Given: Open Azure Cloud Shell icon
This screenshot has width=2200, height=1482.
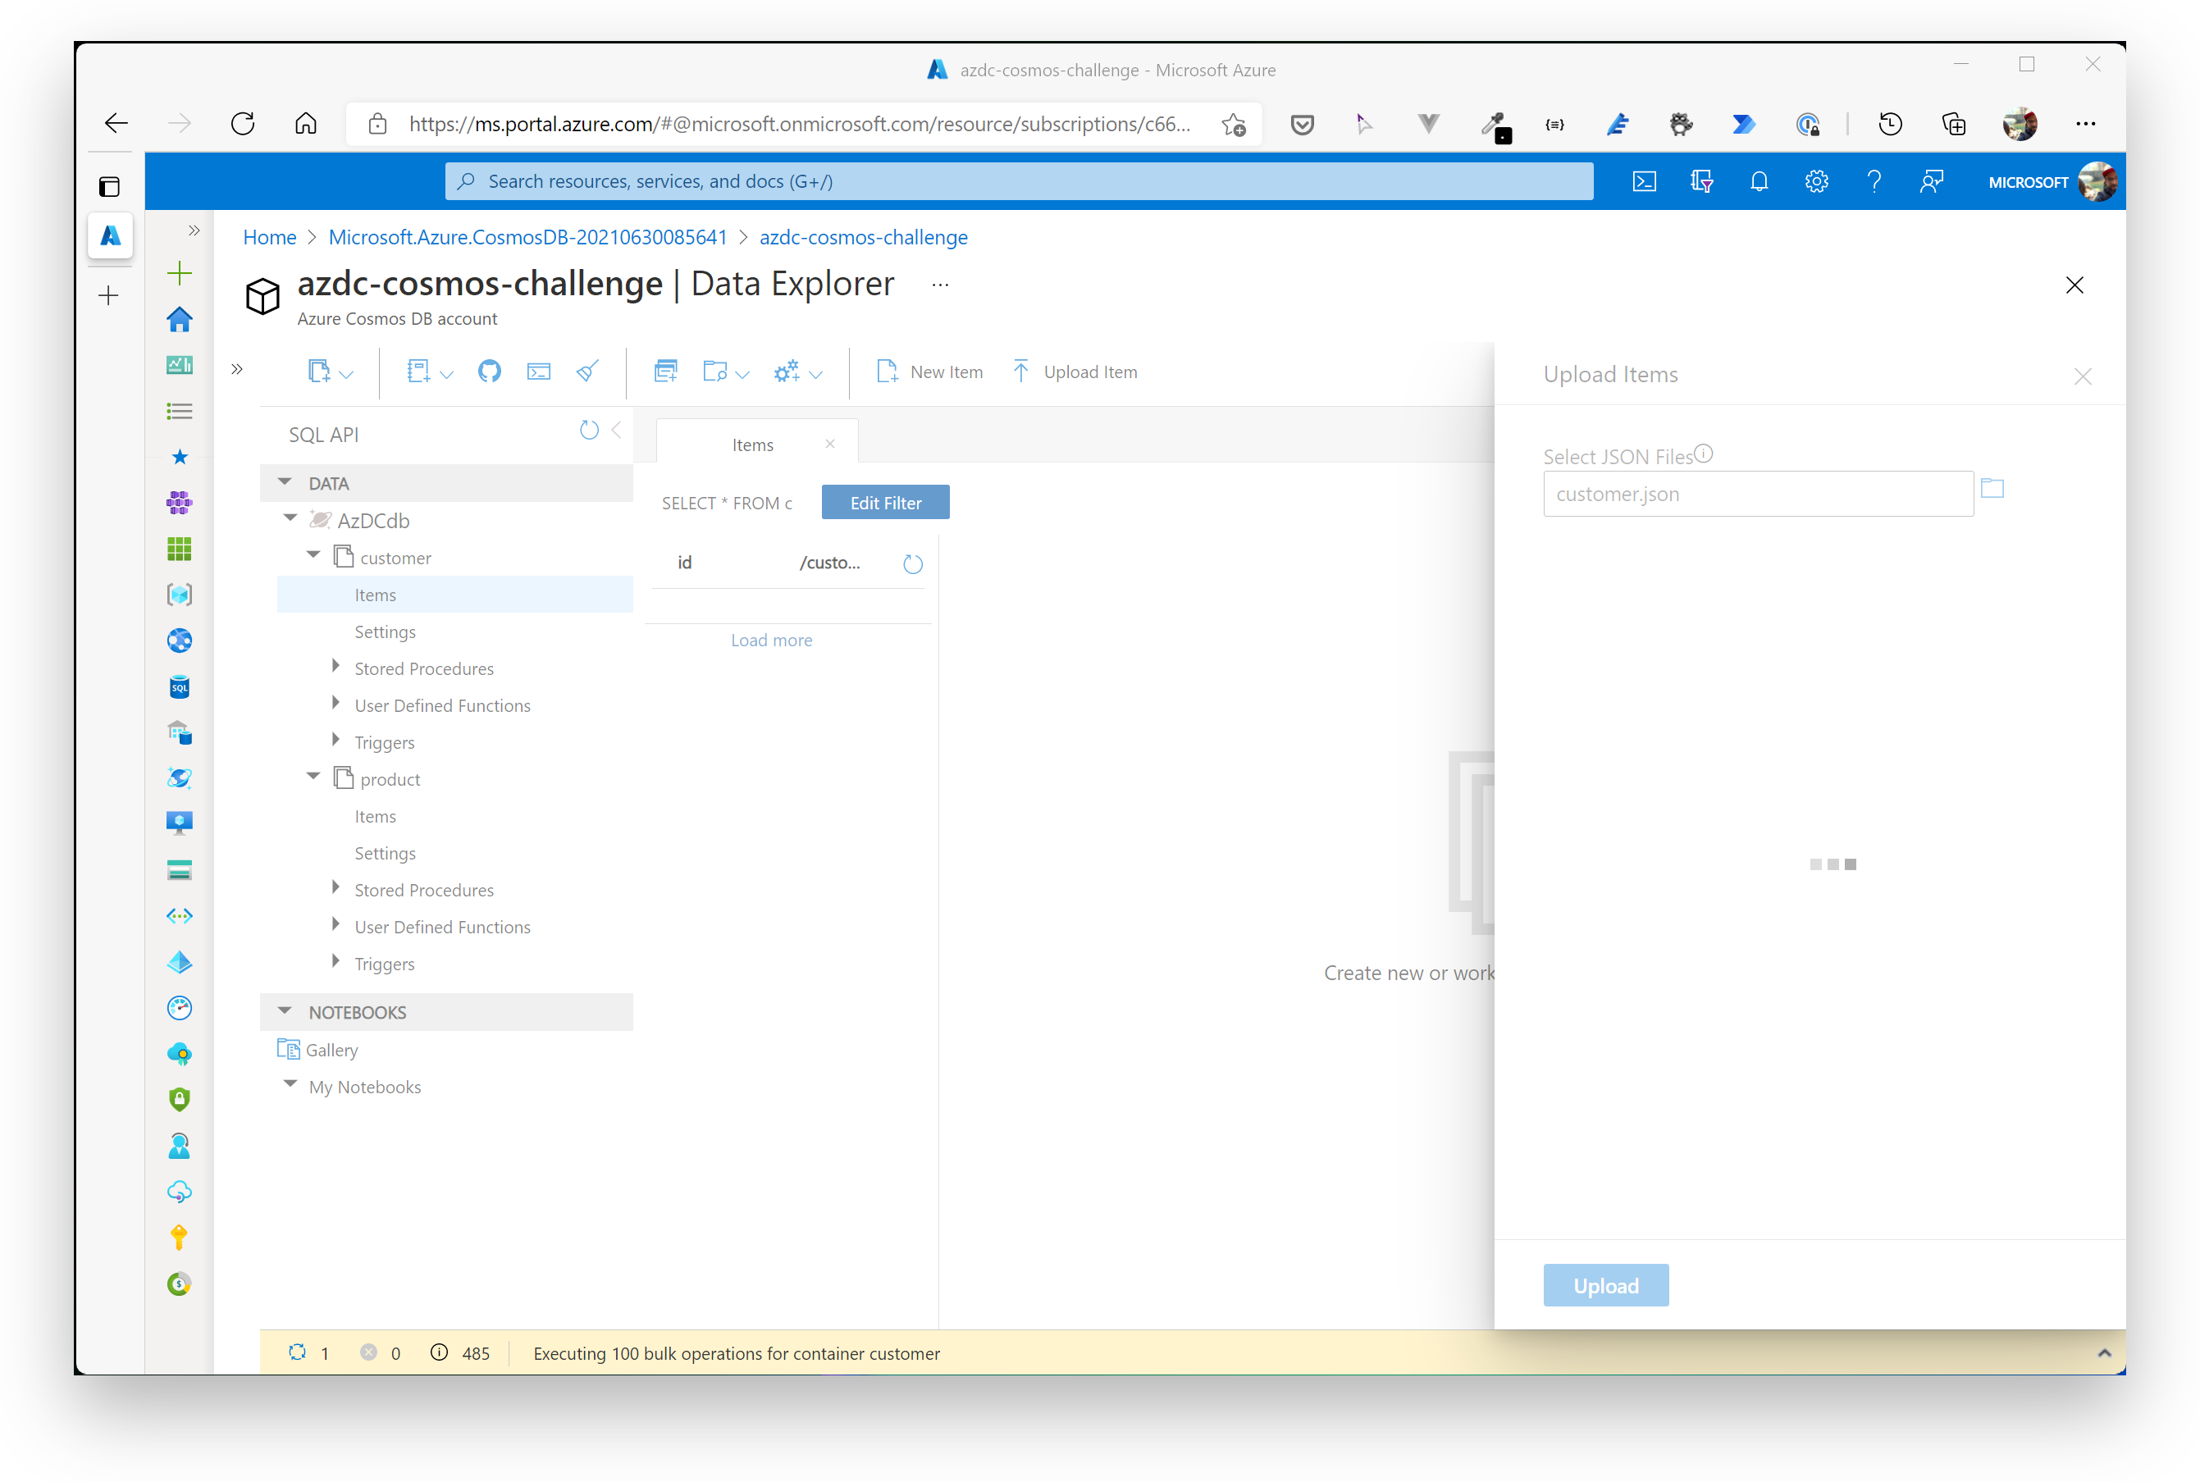Looking at the screenshot, I should pyautogui.click(x=1643, y=181).
